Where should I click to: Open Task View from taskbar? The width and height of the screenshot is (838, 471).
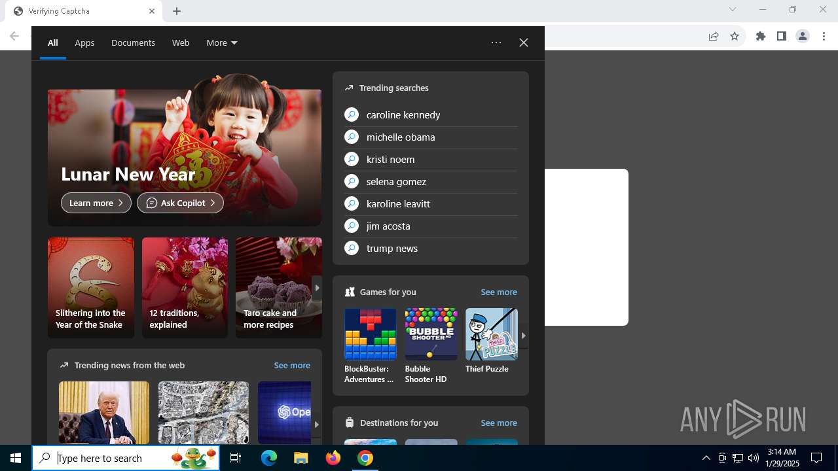click(x=236, y=458)
